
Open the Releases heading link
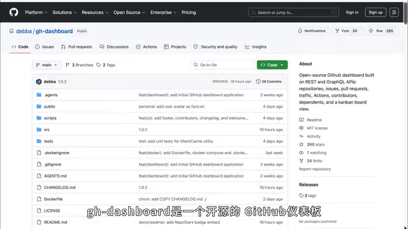(x=309, y=184)
